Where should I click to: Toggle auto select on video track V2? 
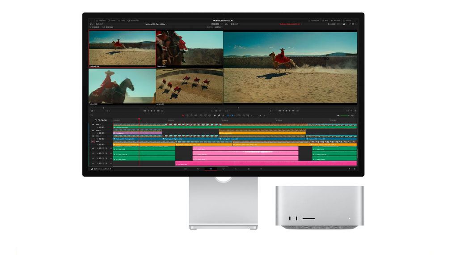coord(100,139)
